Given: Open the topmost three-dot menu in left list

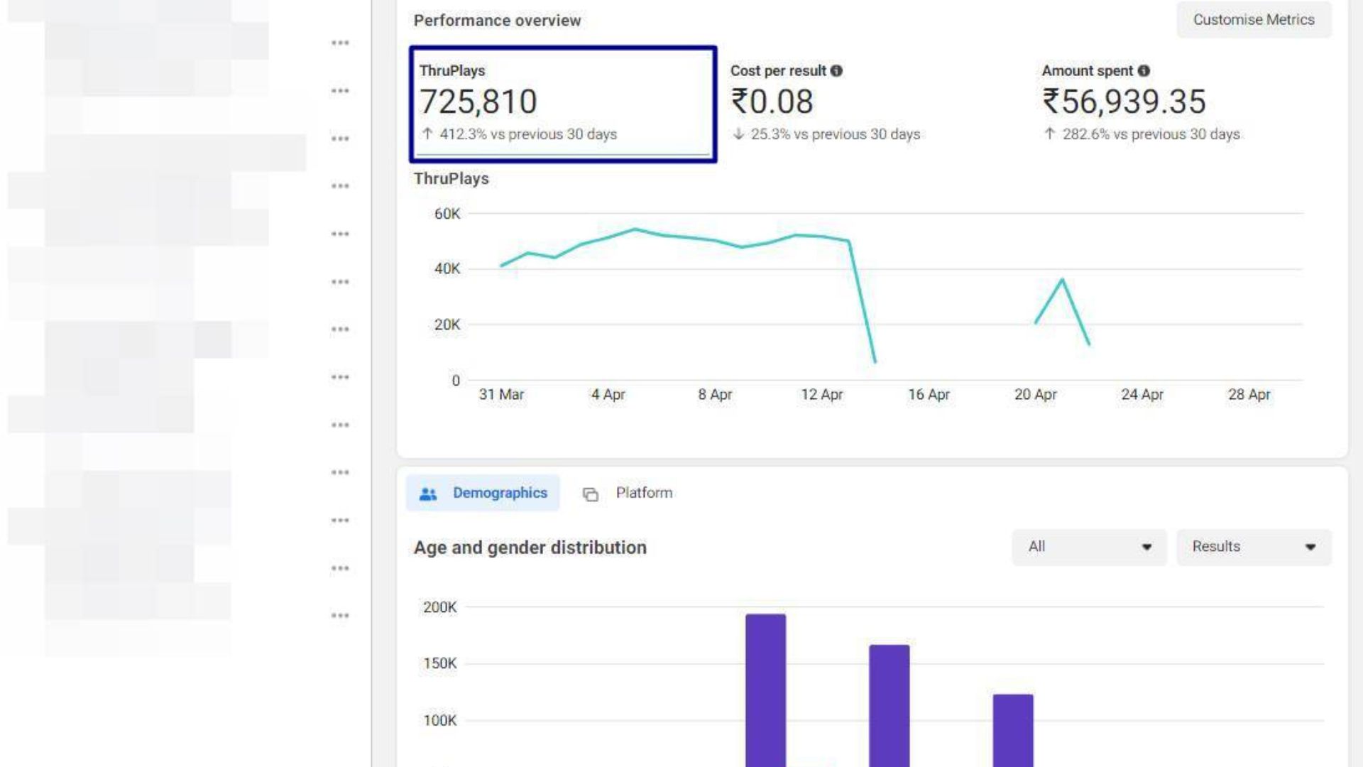Looking at the screenshot, I should (x=340, y=43).
